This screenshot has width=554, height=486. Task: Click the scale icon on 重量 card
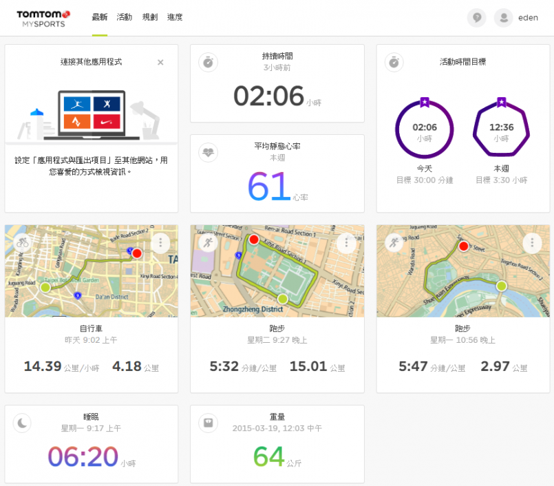tap(208, 423)
